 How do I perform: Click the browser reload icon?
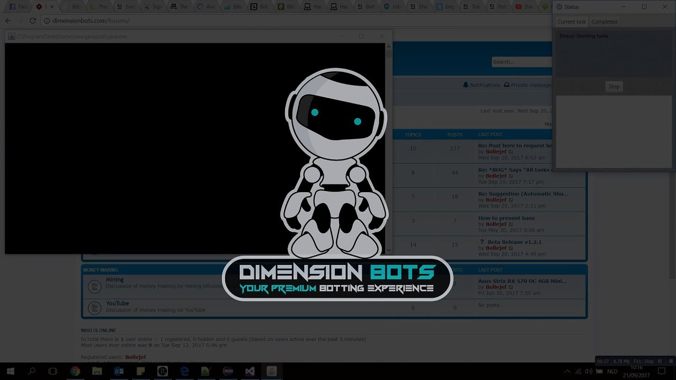click(x=33, y=21)
